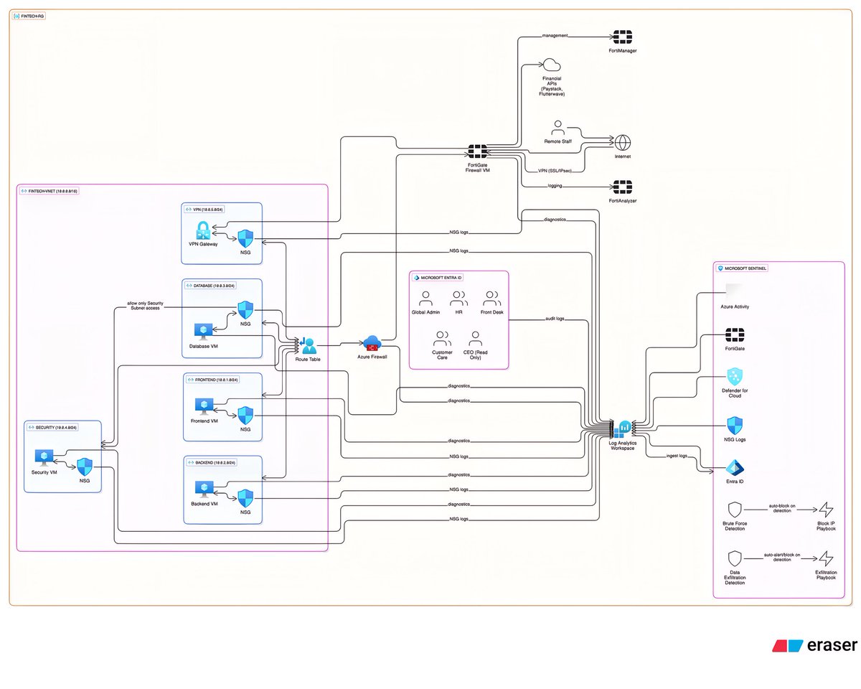Select the Data Exfiltration Detection shield icon

[x=734, y=558]
